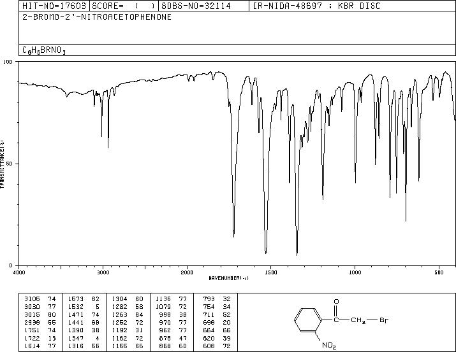Viewport: 456px width, 352px height.
Task: Click compound name 2-BROMO-2'-NITROACETOPHENONE
Action: (97, 17)
